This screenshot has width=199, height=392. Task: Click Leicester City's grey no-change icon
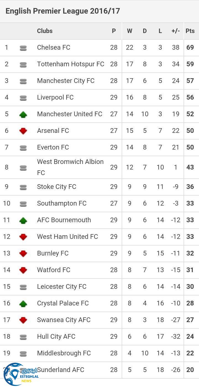(x=23, y=287)
